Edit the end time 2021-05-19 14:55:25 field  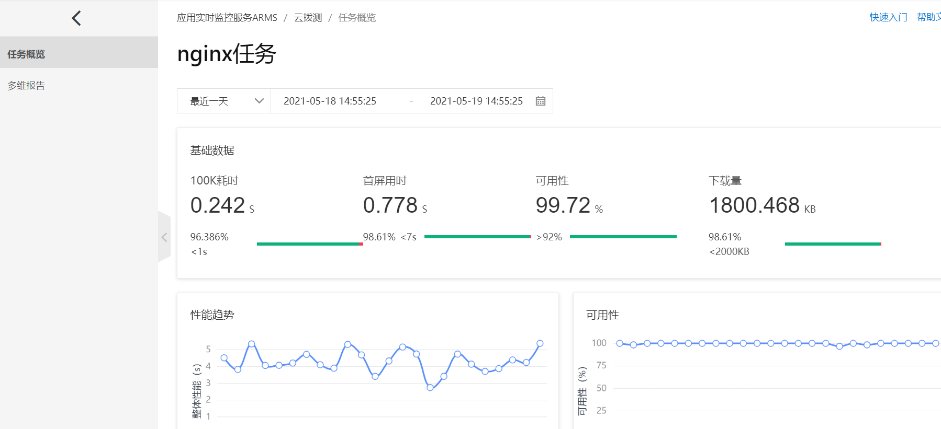click(x=476, y=101)
